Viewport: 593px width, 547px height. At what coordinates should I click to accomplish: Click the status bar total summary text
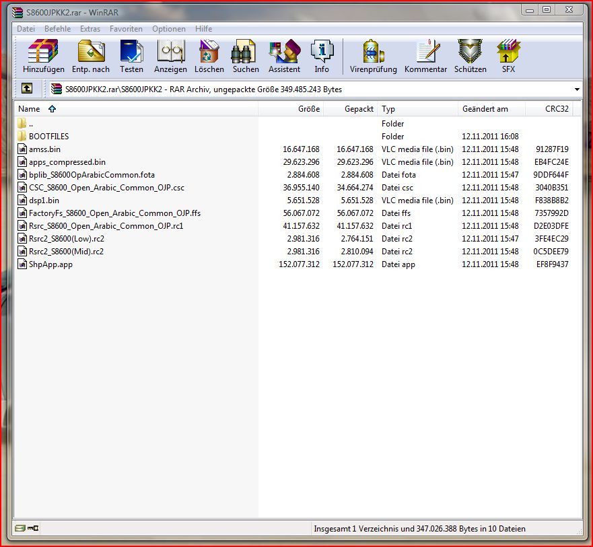[x=419, y=528]
